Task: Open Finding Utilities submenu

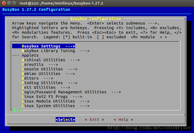Action: 50,83
